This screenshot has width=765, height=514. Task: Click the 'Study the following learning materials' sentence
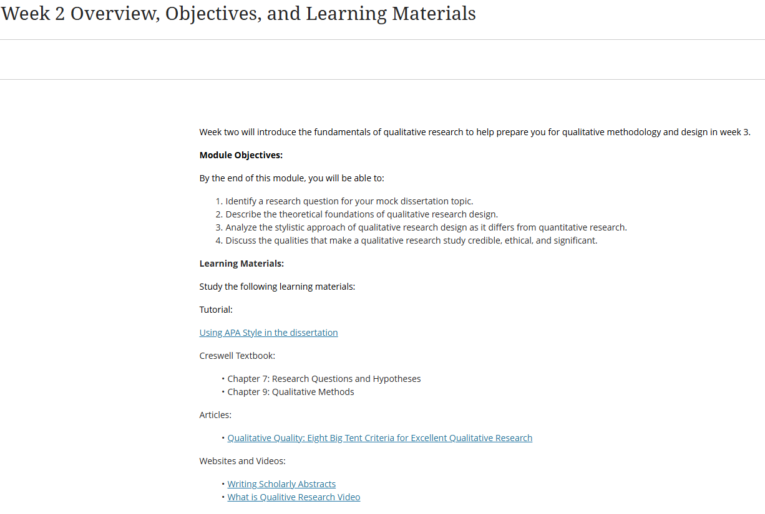coord(277,287)
